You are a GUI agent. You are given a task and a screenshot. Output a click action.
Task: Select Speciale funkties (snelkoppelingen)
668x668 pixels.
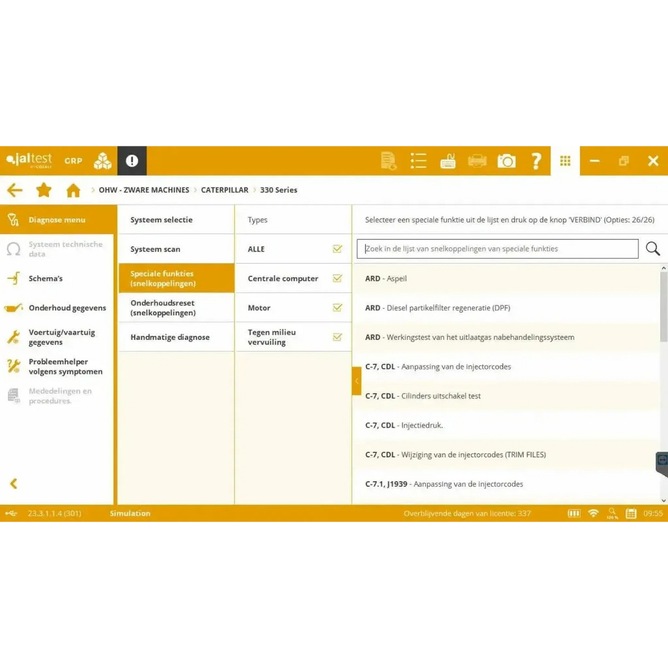176,278
